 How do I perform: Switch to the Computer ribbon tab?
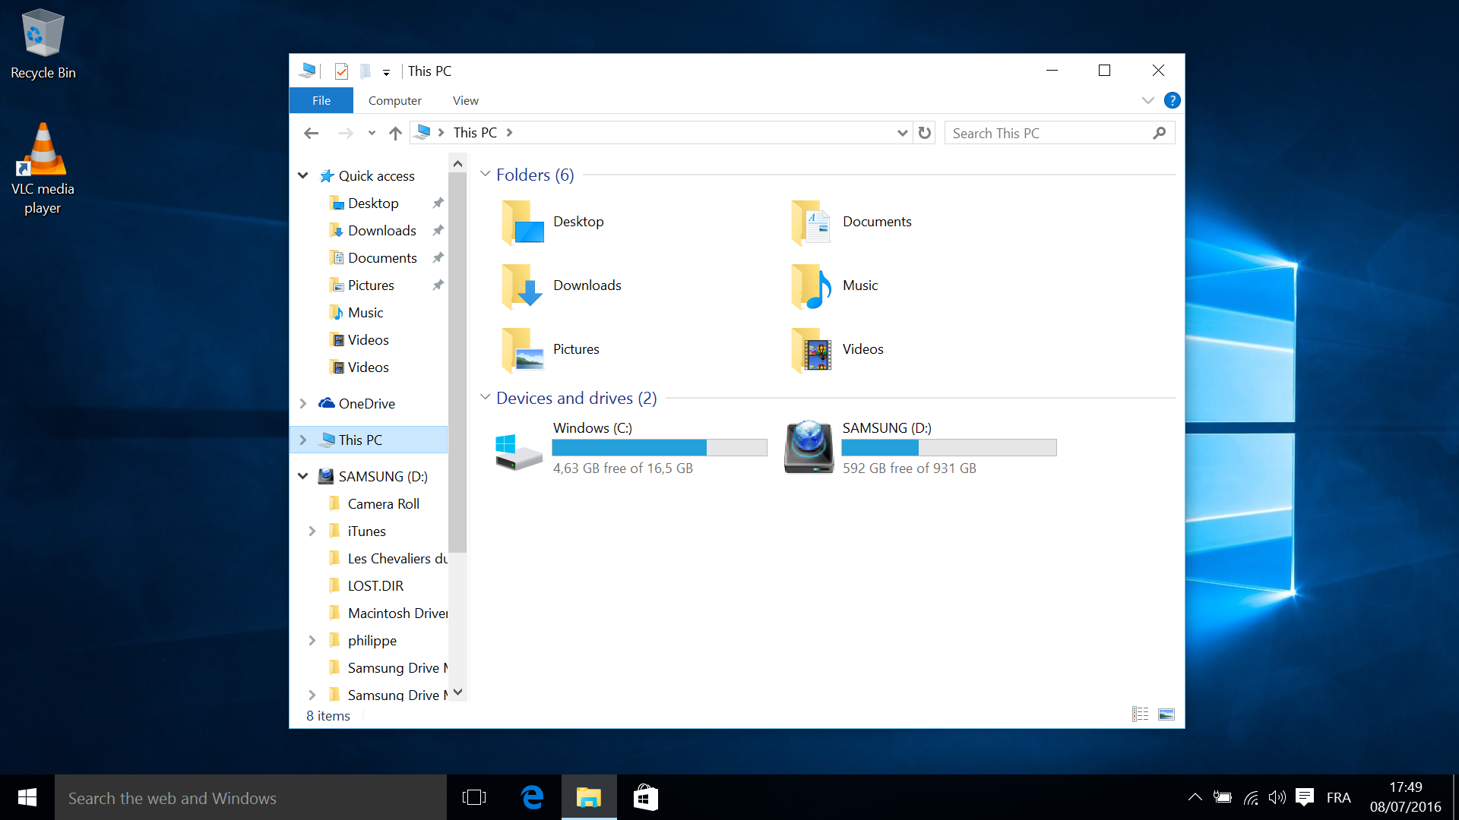pyautogui.click(x=394, y=100)
